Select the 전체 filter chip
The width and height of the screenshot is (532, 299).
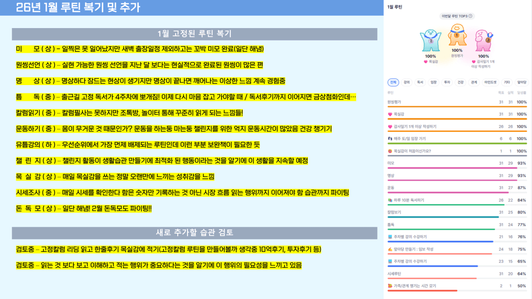point(393,83)
